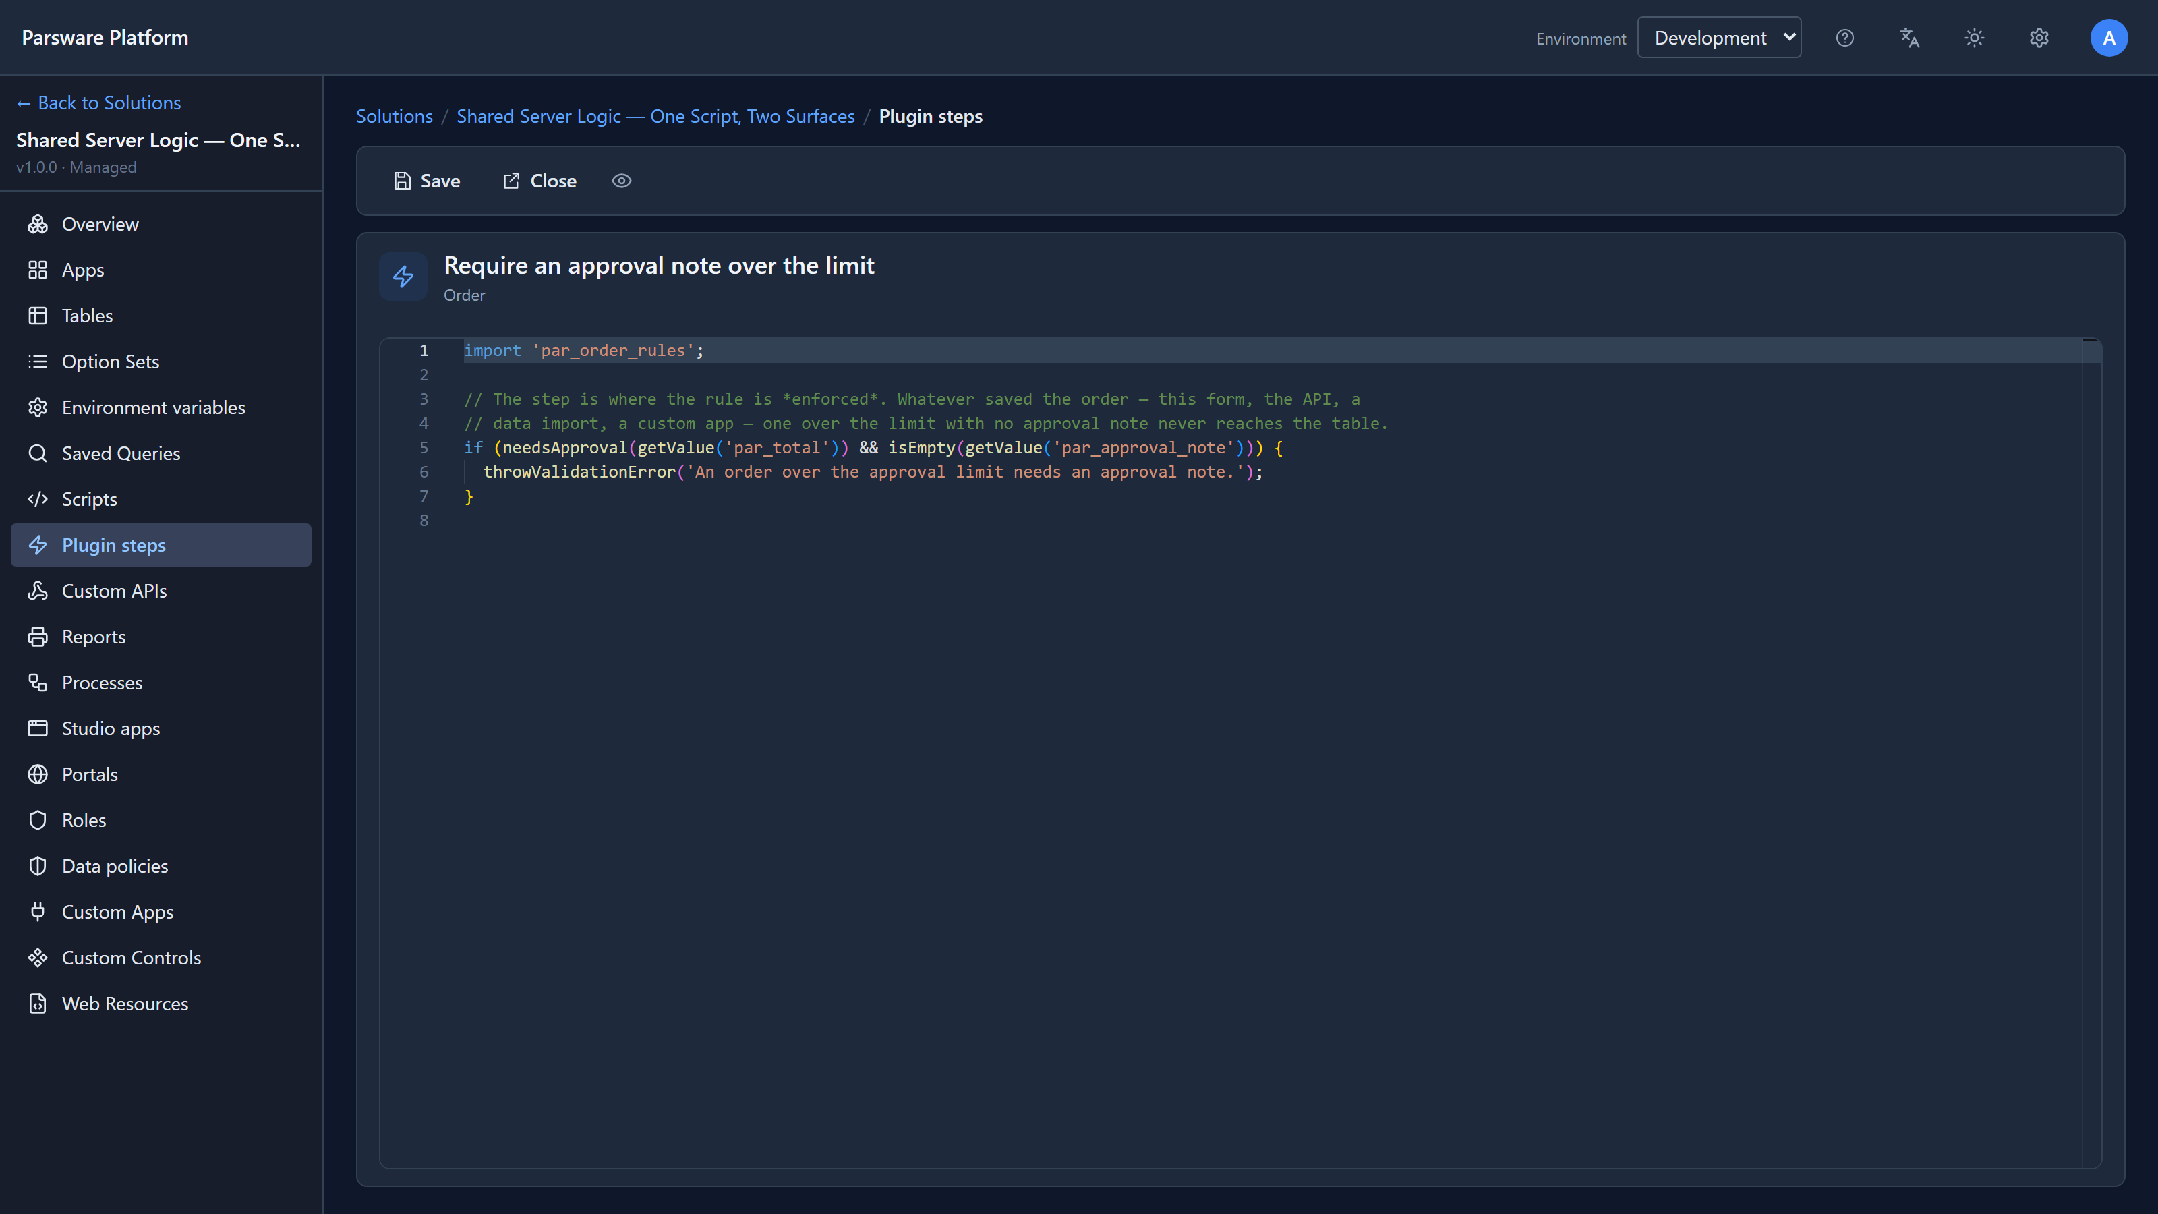Click the Scripts code-bracket icon
Image resolution: width=2158 pixels, height=1214 pixels.
pyautogui.click(x=38, y=499)
